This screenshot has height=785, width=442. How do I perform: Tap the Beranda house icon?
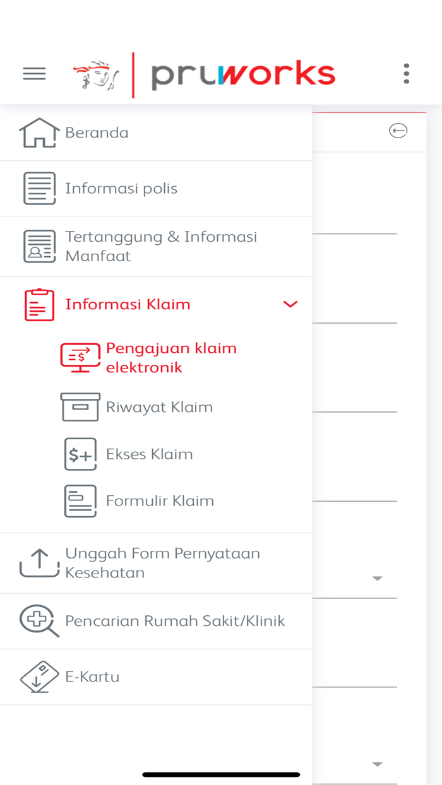(39, 133)
